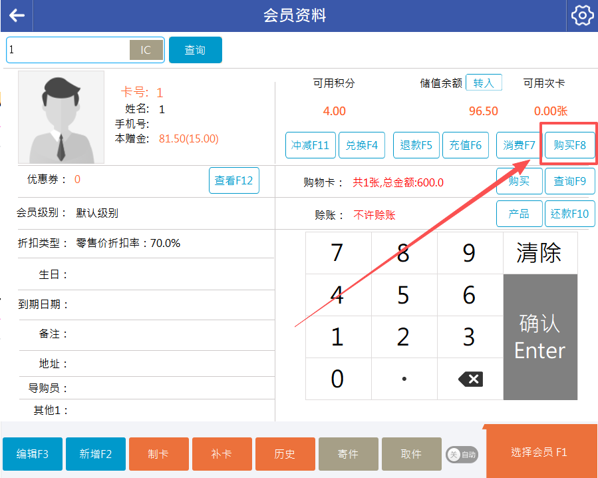The image size is (598, 478).
Task: Click 转入 next to stored balance
Action: coord(484,83)
